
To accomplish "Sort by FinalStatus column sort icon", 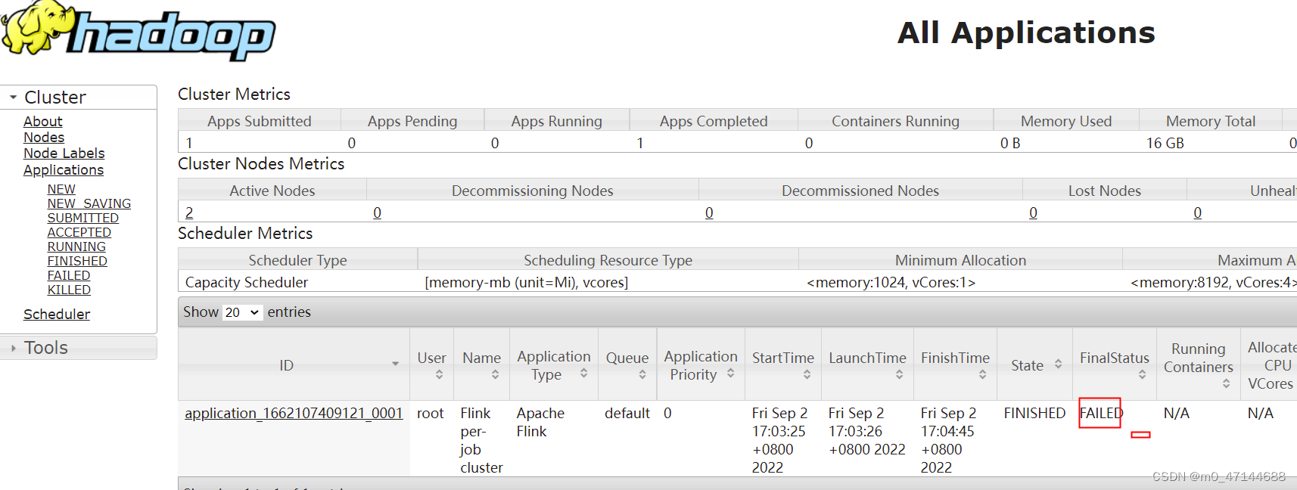I will 1142,374.
